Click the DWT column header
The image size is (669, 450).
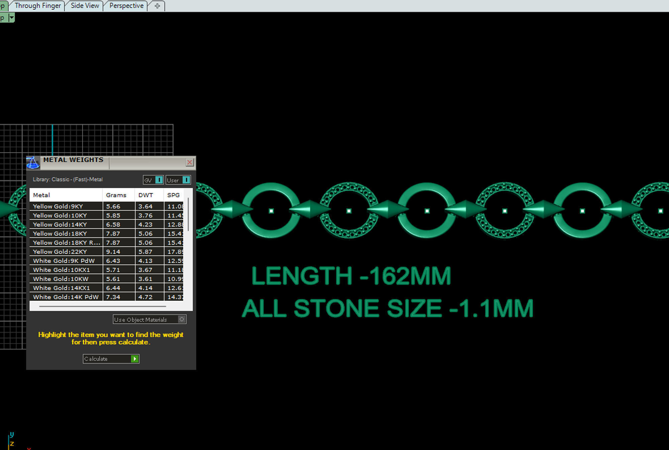click(x=146, y=195)
